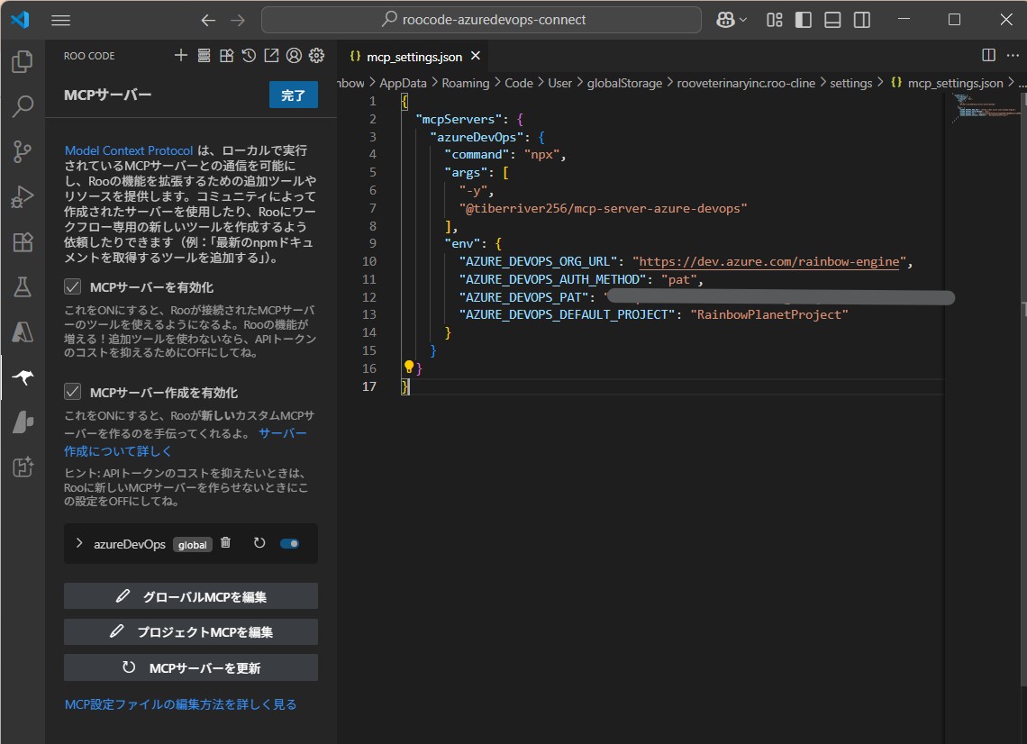Click the global badge next to azureDevOps

click(x=193, y=545)
